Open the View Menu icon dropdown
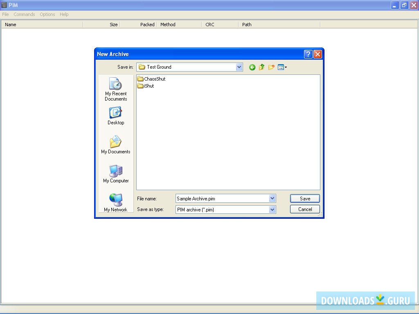Screen dimensions: 419x314 pyautogui.click(x=282, y=67)
